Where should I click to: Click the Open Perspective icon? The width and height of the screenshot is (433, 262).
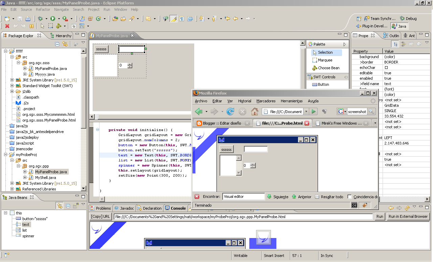(x=360, y=19)
